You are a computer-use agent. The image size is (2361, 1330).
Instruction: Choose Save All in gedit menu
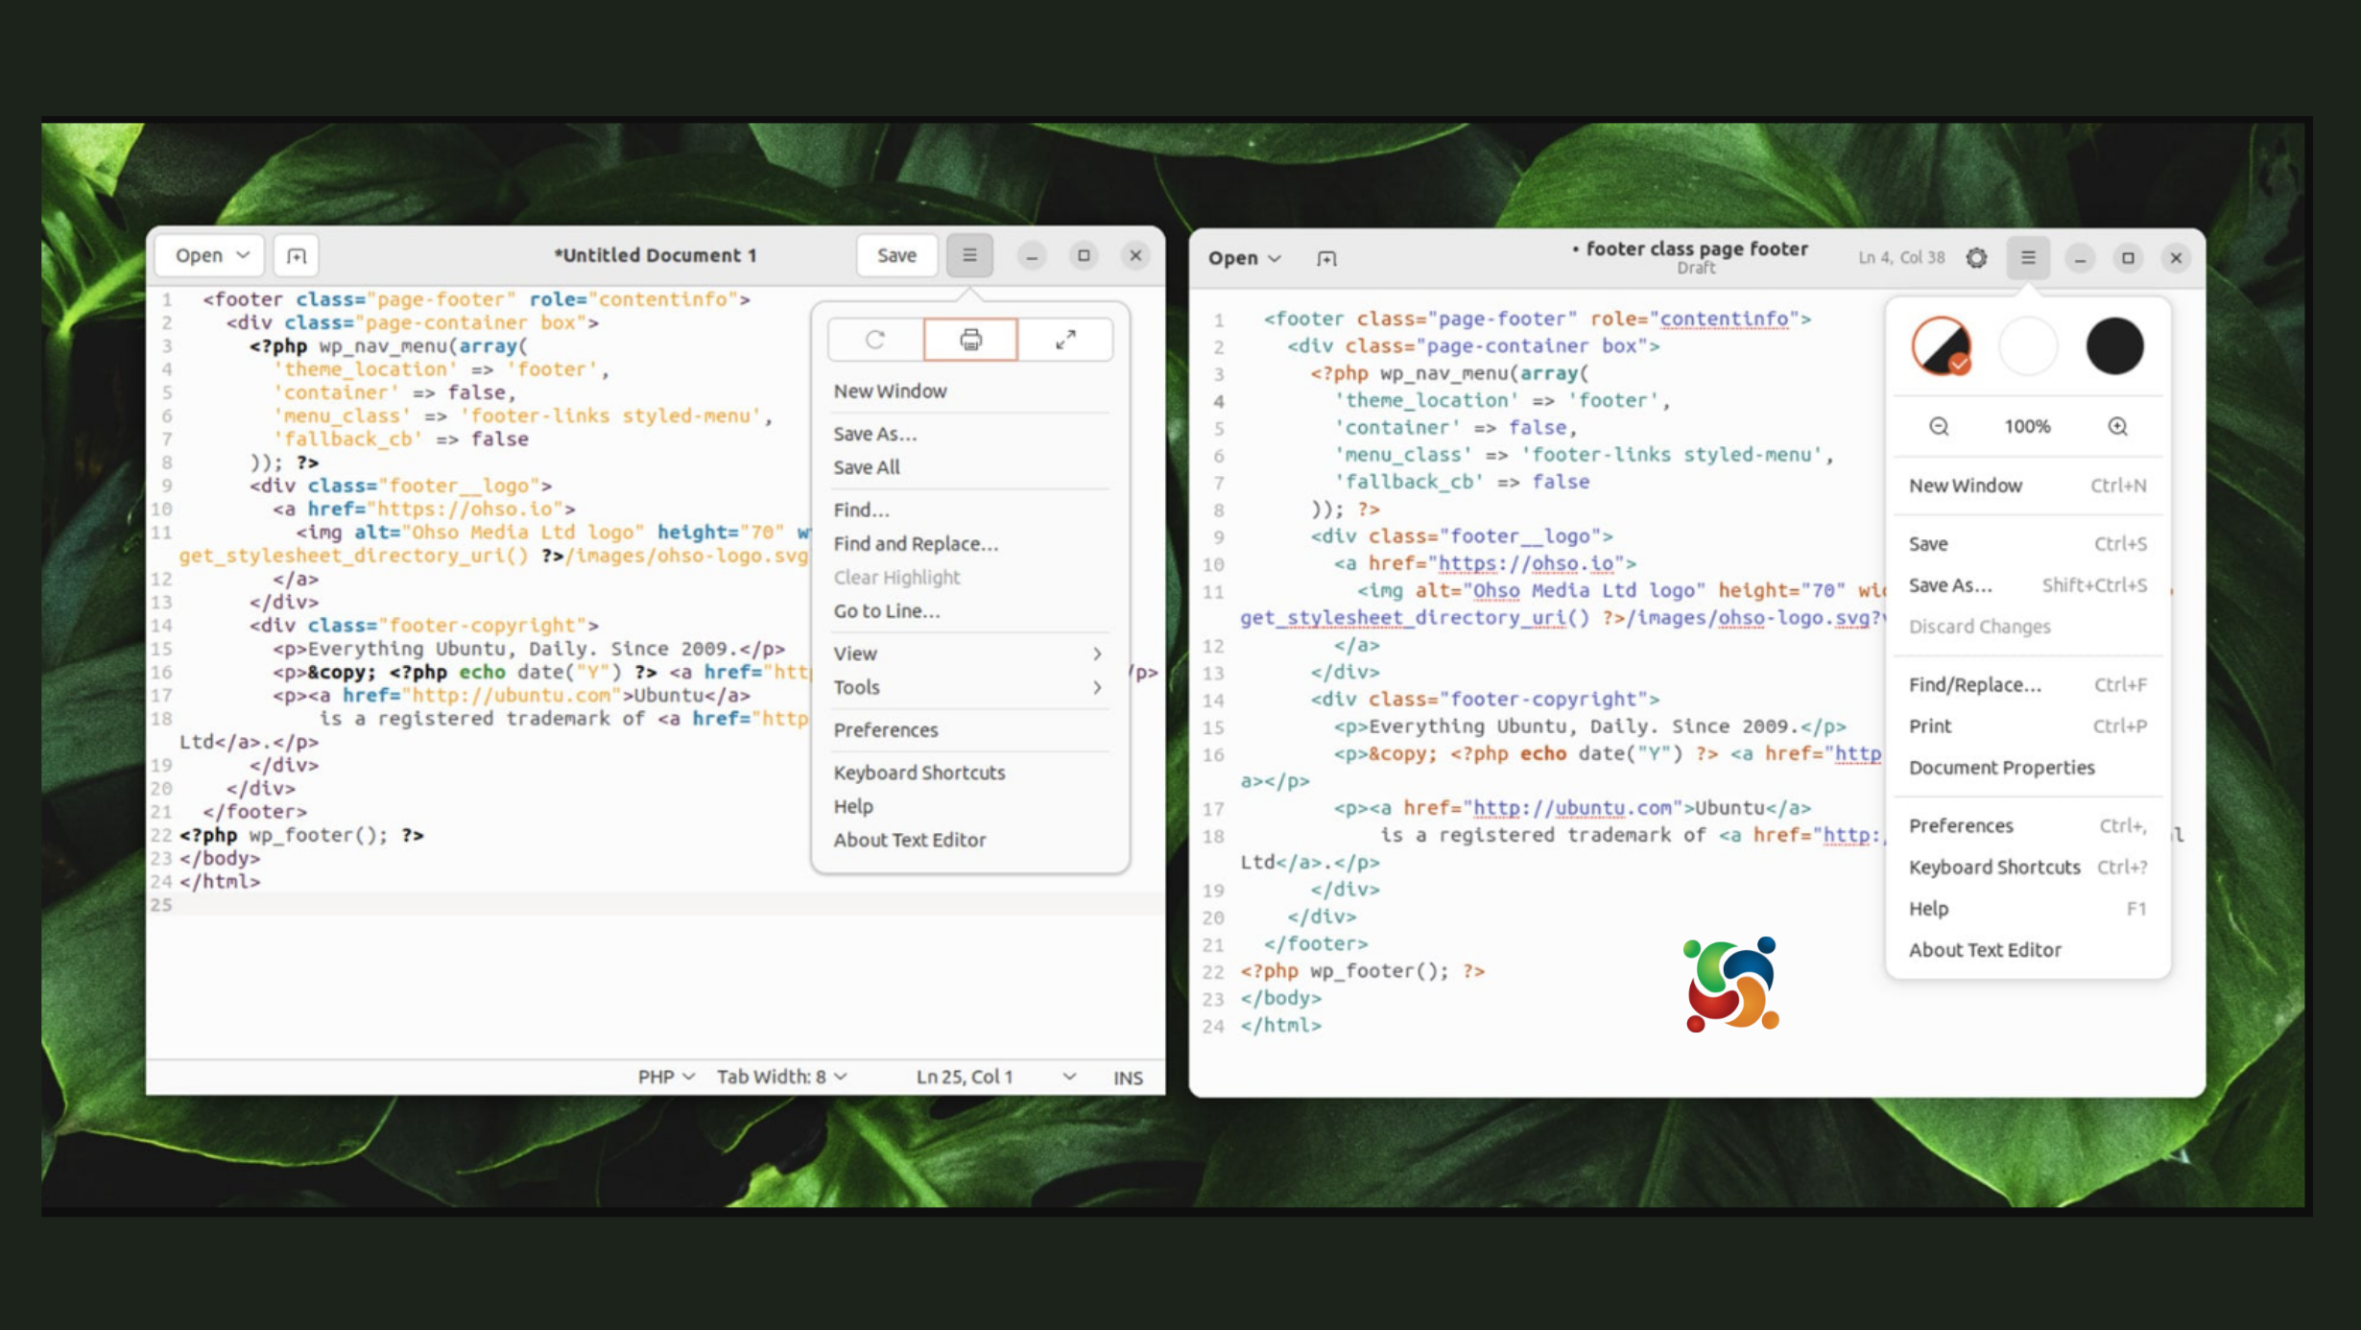tap(969, 467)
